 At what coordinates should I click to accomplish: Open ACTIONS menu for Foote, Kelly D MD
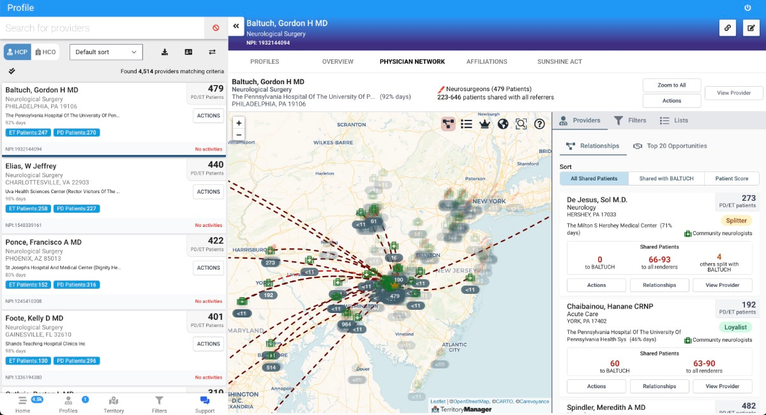[x=209, y=344]
